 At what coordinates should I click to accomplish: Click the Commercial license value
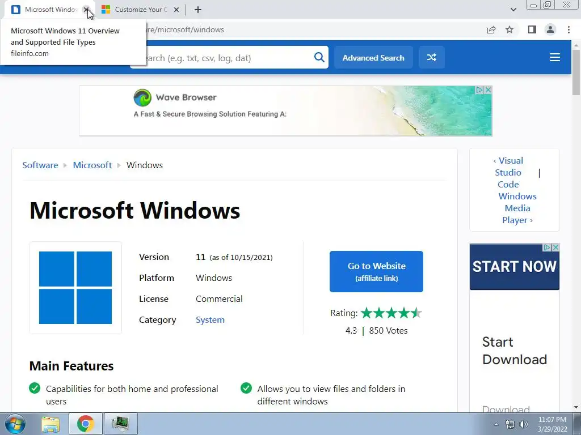(x=219, y=299)
